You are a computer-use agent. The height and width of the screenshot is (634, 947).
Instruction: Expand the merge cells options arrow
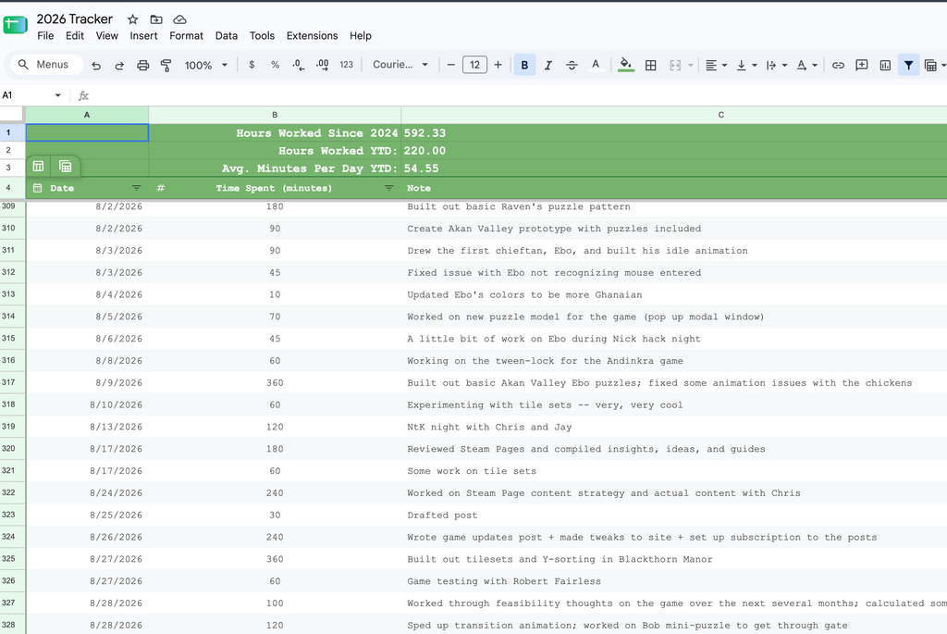[690, 66]
